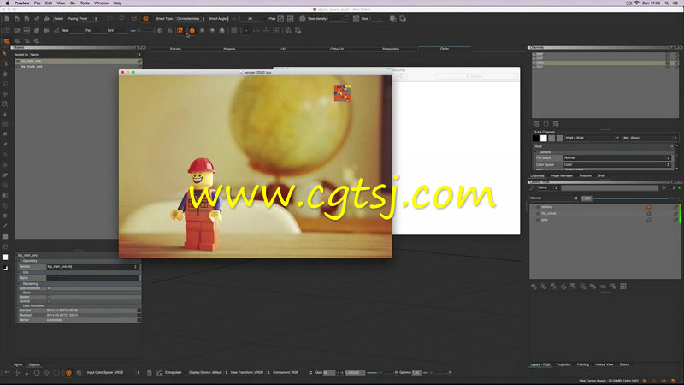684x385 pixels.
Task: Switch to the Ortho/UV viewport tab
Action: [x=337, y=49]
